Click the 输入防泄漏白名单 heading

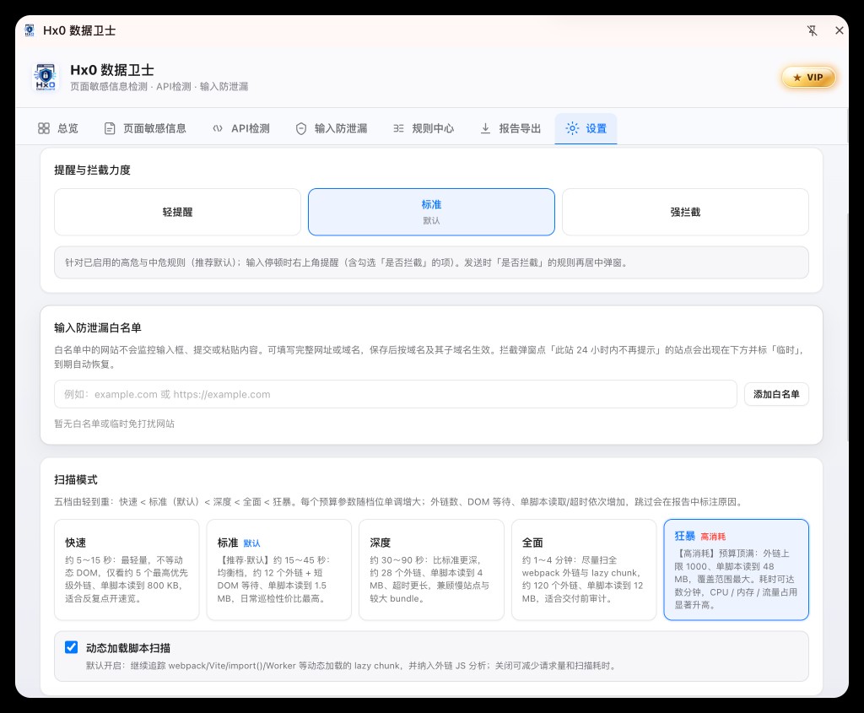98,328
